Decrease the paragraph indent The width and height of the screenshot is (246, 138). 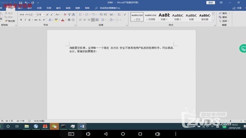101,14
